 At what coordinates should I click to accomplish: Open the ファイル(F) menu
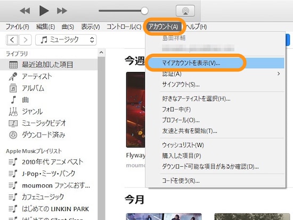[18, 27]
